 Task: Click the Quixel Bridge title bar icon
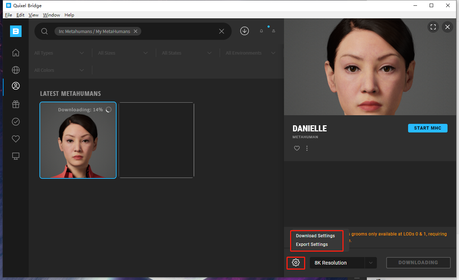pyautogui.click(x=8, y=5)
